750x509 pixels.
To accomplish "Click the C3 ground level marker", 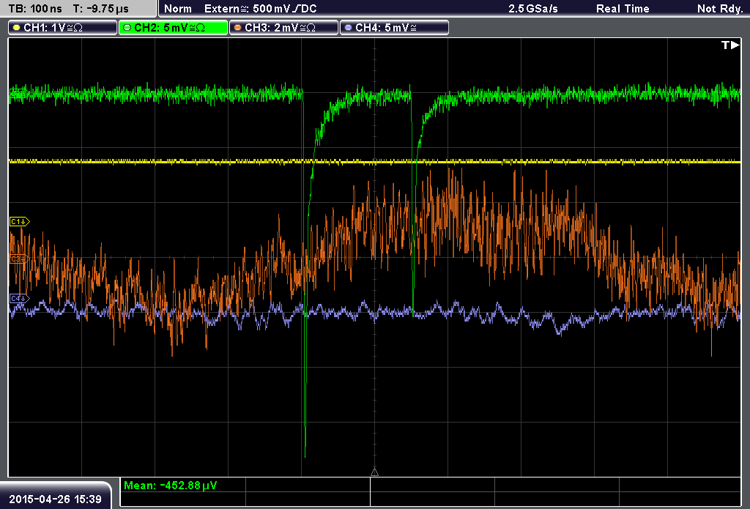I will click(20, 259).
